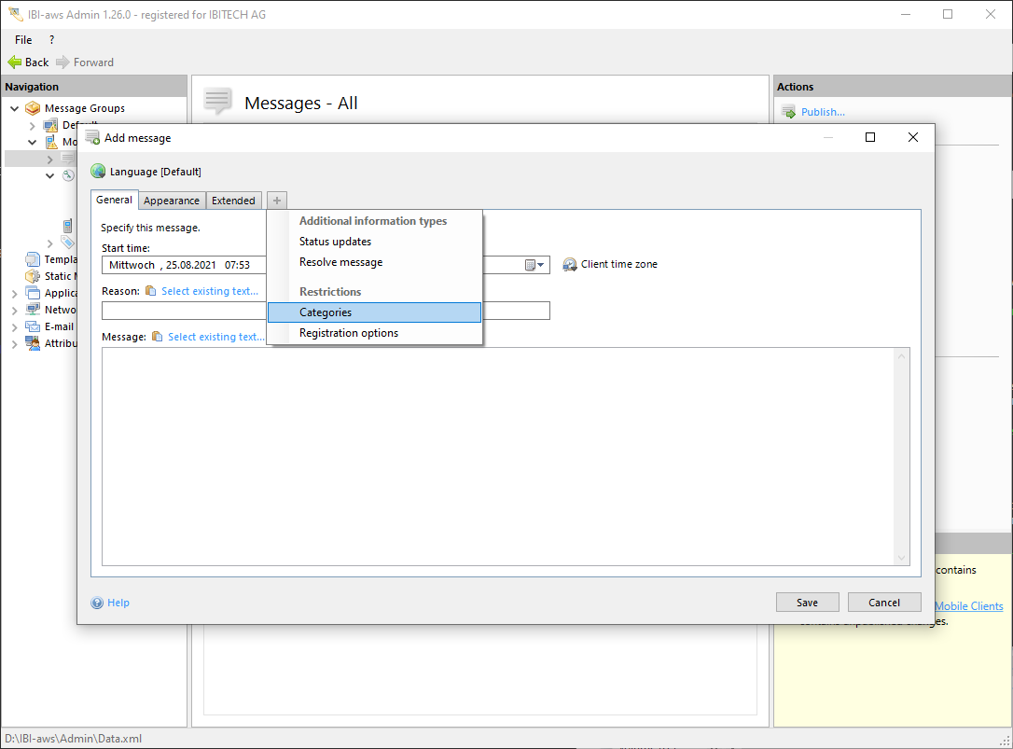1013x749 pixels.
Task: Click the Language globe icon
Action: click(98, 172)
